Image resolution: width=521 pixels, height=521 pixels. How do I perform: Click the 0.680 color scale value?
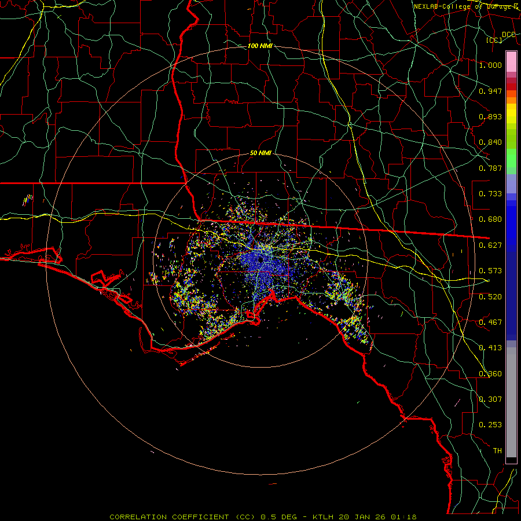[x=490, y=219]
